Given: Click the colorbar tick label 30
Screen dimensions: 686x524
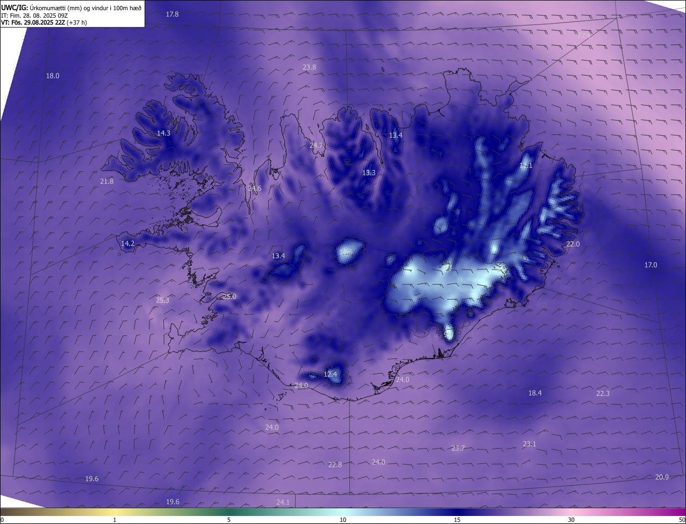Looking at the screenshot, I should point(571,520).
